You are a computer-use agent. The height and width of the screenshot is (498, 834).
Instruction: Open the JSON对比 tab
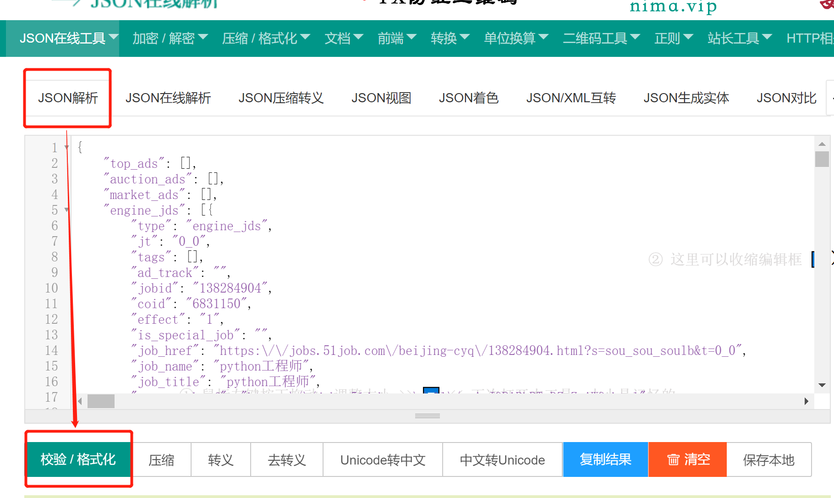(x=786, y=98)
